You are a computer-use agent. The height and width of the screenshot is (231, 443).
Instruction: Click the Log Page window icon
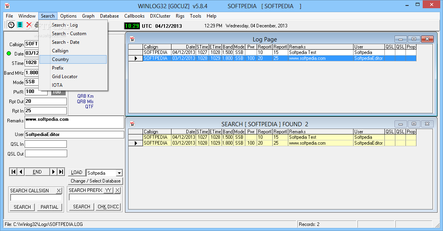pyautogui.click(x=132, y=39)
